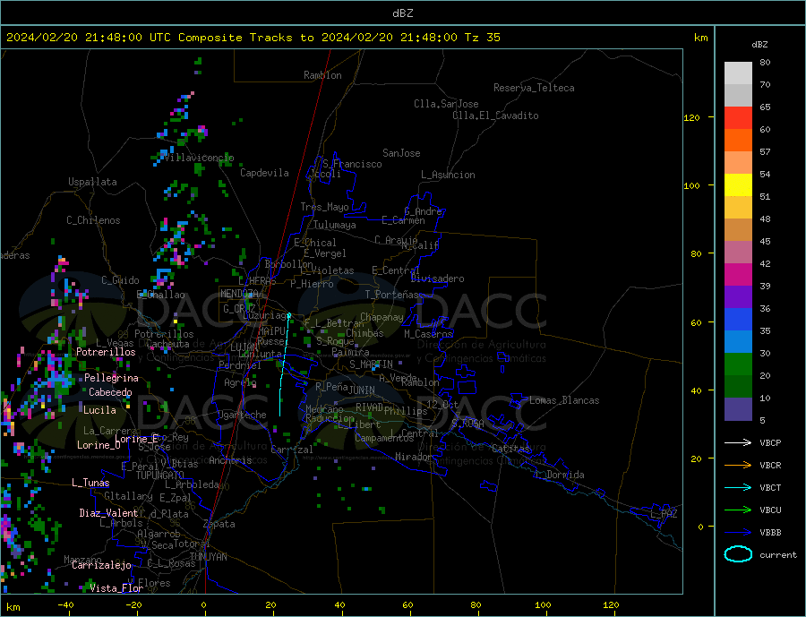Click the dBZ title at top
806x617 pixels.
click(x=402, y=13)
